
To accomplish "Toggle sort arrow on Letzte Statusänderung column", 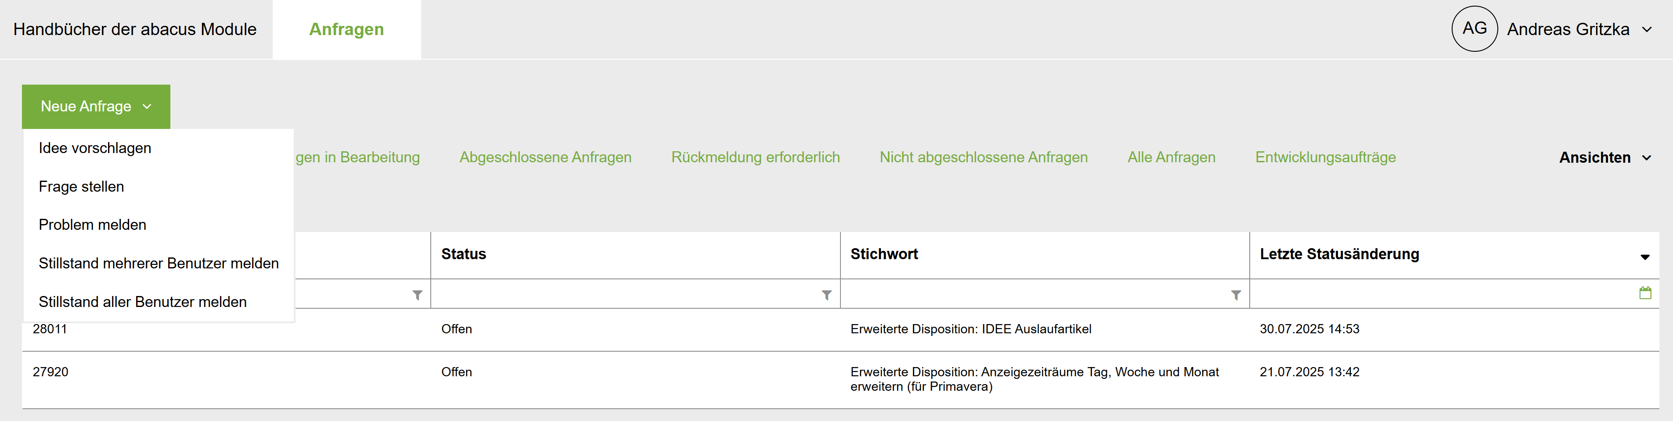I will 1644,257.
